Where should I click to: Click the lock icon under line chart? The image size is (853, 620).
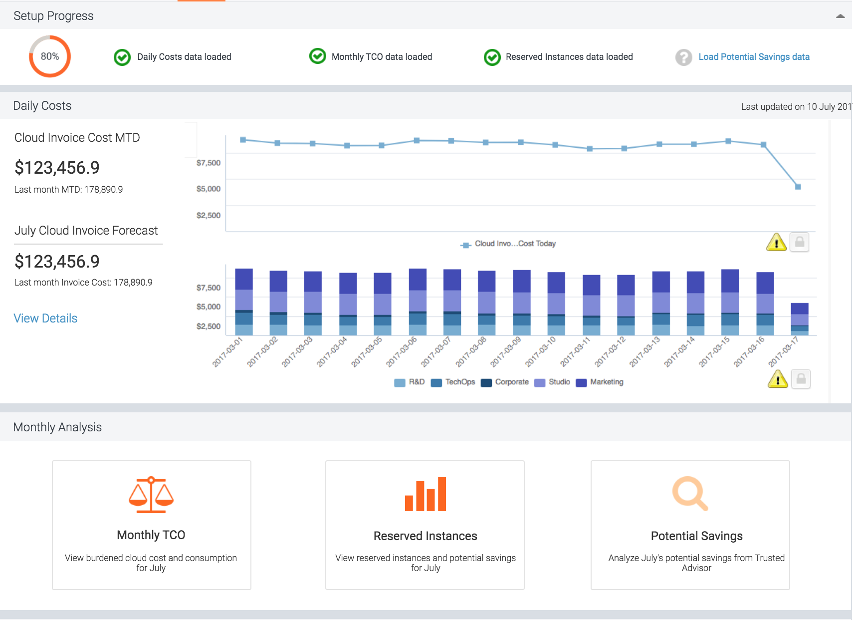(x=800, y=242)
